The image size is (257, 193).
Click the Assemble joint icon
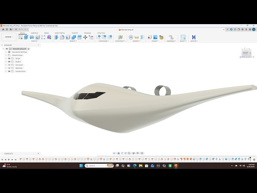tap(171, 37)
